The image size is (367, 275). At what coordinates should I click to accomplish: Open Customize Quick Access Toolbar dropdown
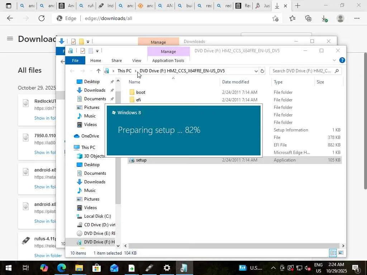click(x=97, y=51)
